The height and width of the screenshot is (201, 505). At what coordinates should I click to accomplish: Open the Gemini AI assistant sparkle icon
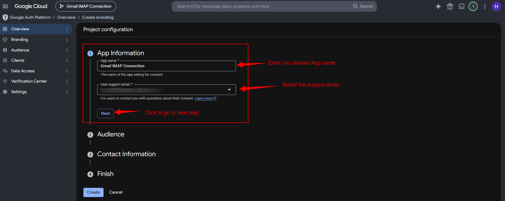coord(438,6)
